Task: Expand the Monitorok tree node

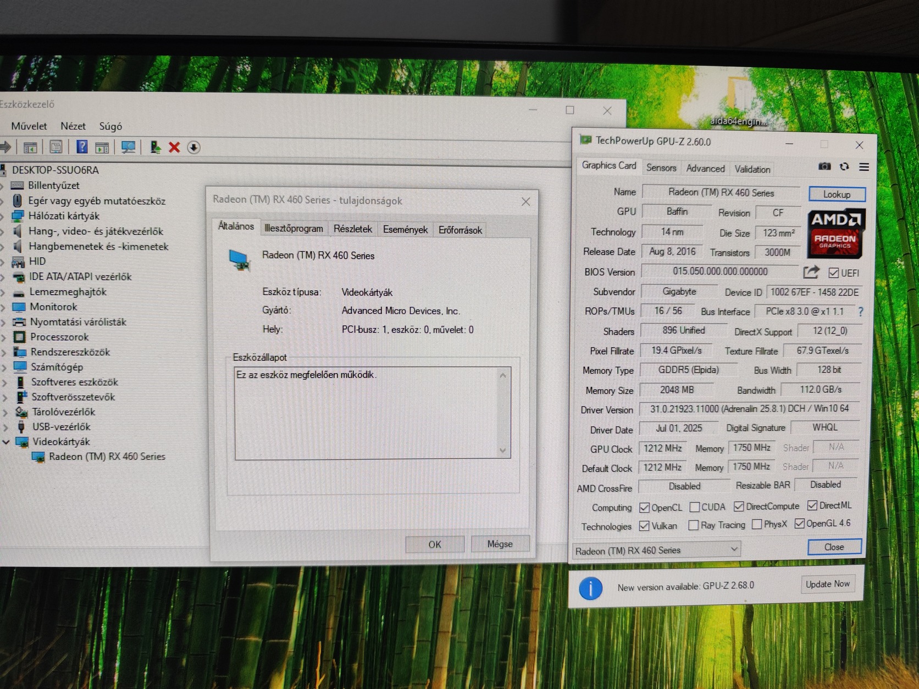Action: point(3,307)
